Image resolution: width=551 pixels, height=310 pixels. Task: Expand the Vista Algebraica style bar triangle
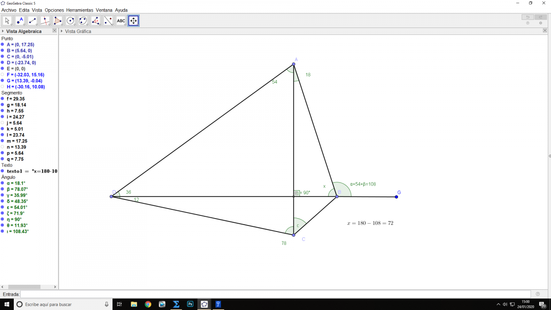click(3, 31)
